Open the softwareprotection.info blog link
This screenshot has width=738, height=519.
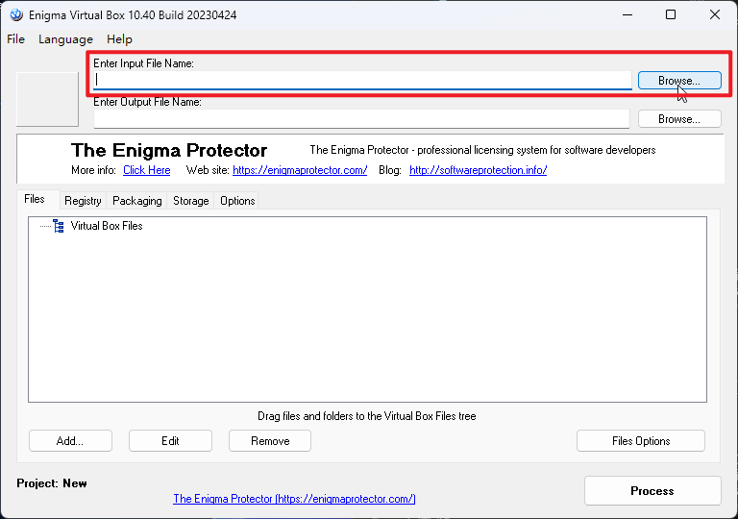pyautogui.click(x=478, y=170)
